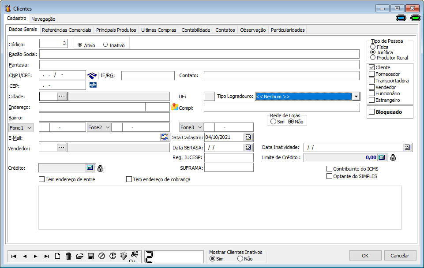Check the Transportadora checkbox
424x268 pixels.
coord(372,81)
